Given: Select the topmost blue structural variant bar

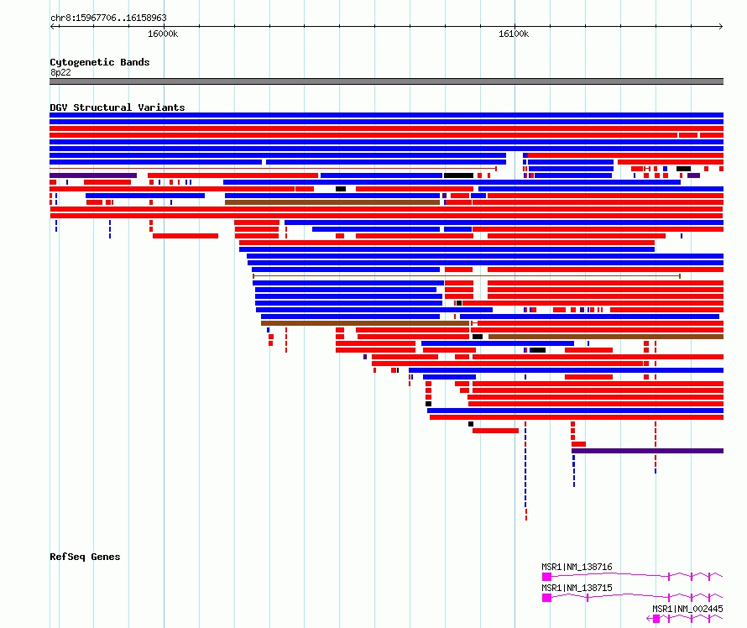Looking at the screenshot, I should pos(386,115).
